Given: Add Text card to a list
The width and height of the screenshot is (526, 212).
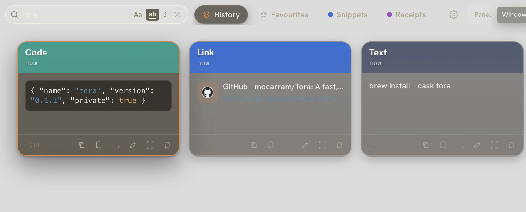Looking at the screenshot, I should 460,145.
